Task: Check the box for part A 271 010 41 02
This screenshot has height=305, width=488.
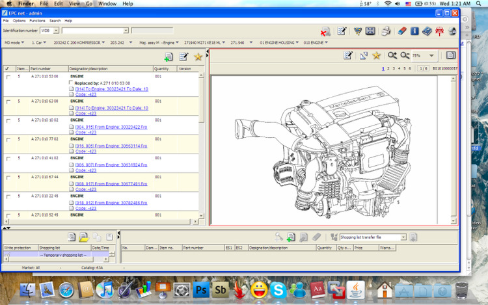Action: pyautogui.click(x=8, y=159)
